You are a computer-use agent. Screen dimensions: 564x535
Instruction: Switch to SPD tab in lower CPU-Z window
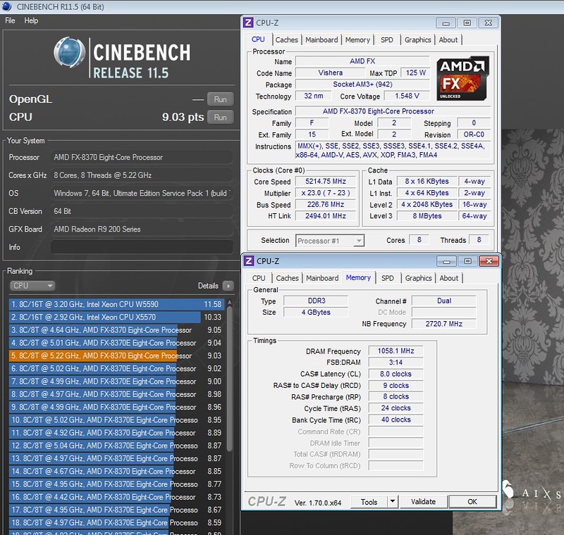(387, 278)
